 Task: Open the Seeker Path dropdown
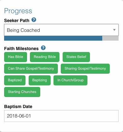coord(61,30)
